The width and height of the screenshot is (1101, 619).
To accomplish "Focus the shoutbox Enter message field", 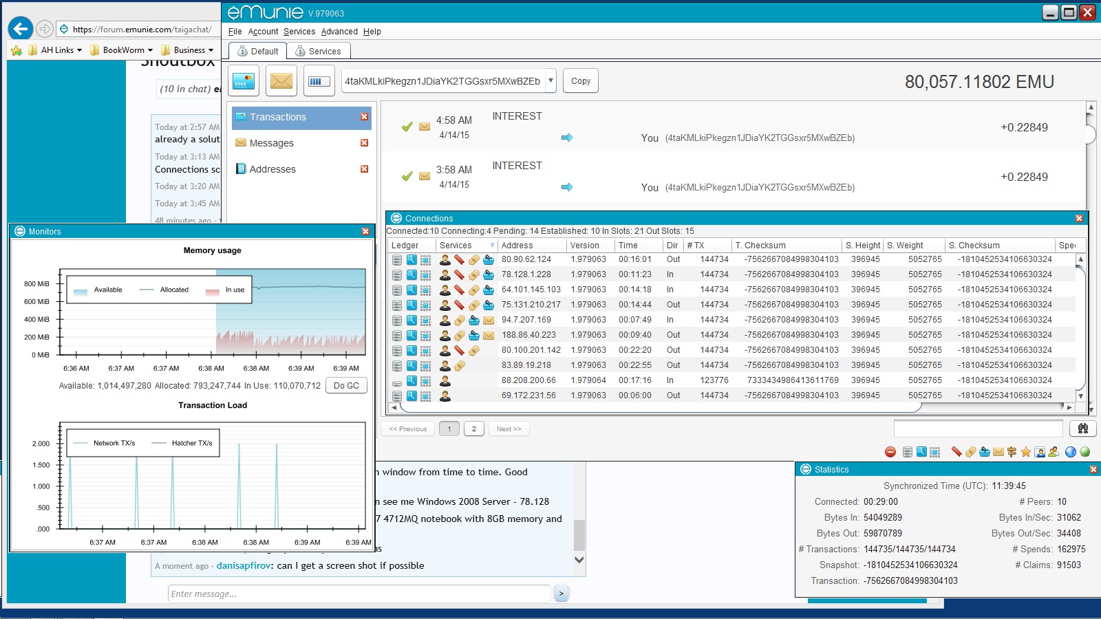I will coord(359,594).
